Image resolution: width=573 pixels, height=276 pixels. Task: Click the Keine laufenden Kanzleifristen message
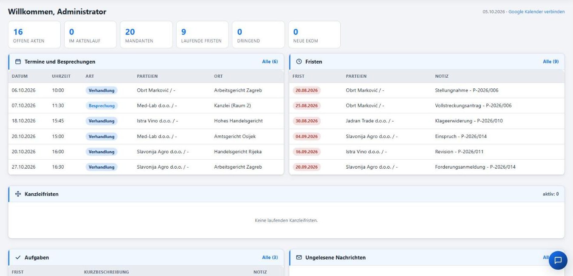pyautogui.click(x=286, y=220)
